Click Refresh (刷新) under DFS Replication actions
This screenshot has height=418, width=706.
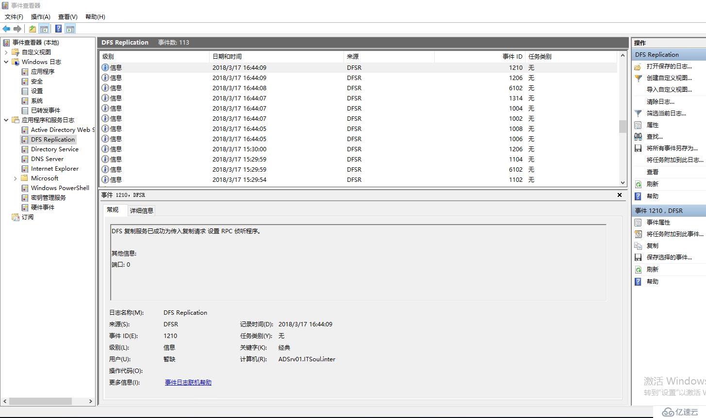pyautogui.click(x=653, y=184)
